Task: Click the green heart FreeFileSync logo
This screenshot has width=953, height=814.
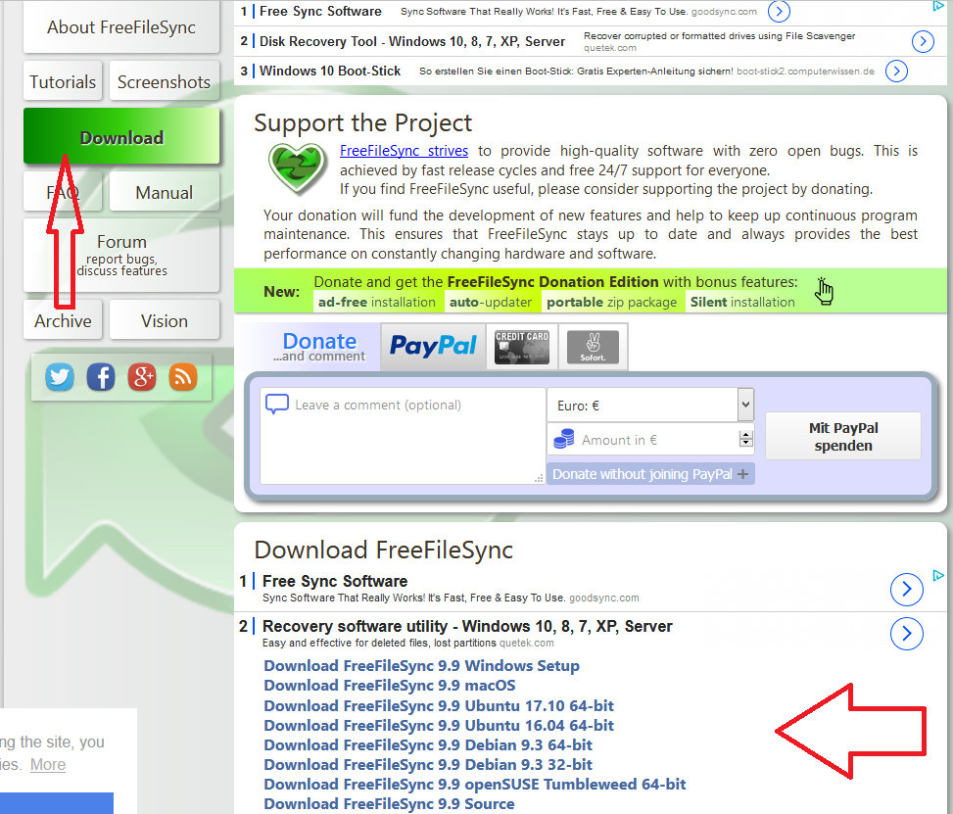Action: pos(298,168)
